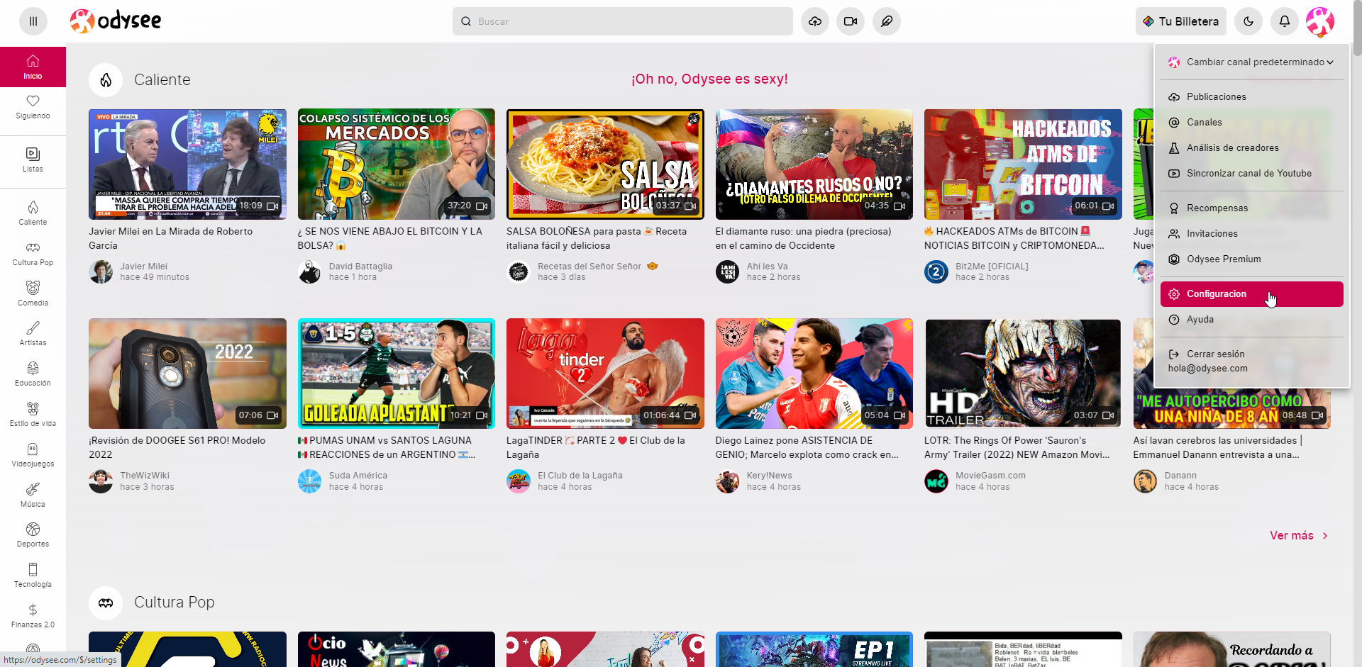Viewport: 1362px width, 667px height.
Task: Expand Cambiar canal predeterminado dropdown
Action: (1251, 62)
